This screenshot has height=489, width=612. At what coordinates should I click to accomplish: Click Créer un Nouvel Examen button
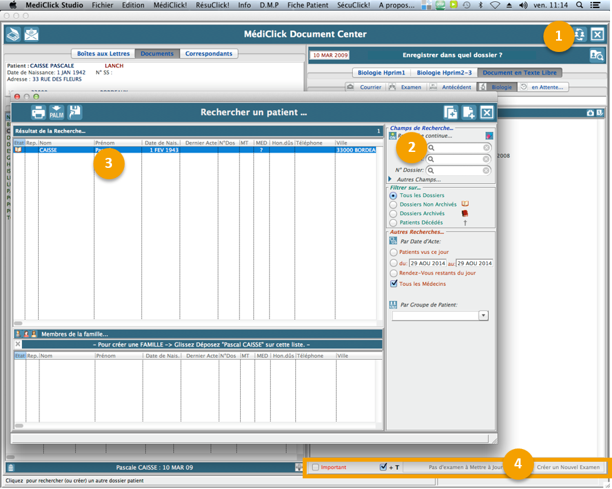pyautogui.click(x=568, y=467)
